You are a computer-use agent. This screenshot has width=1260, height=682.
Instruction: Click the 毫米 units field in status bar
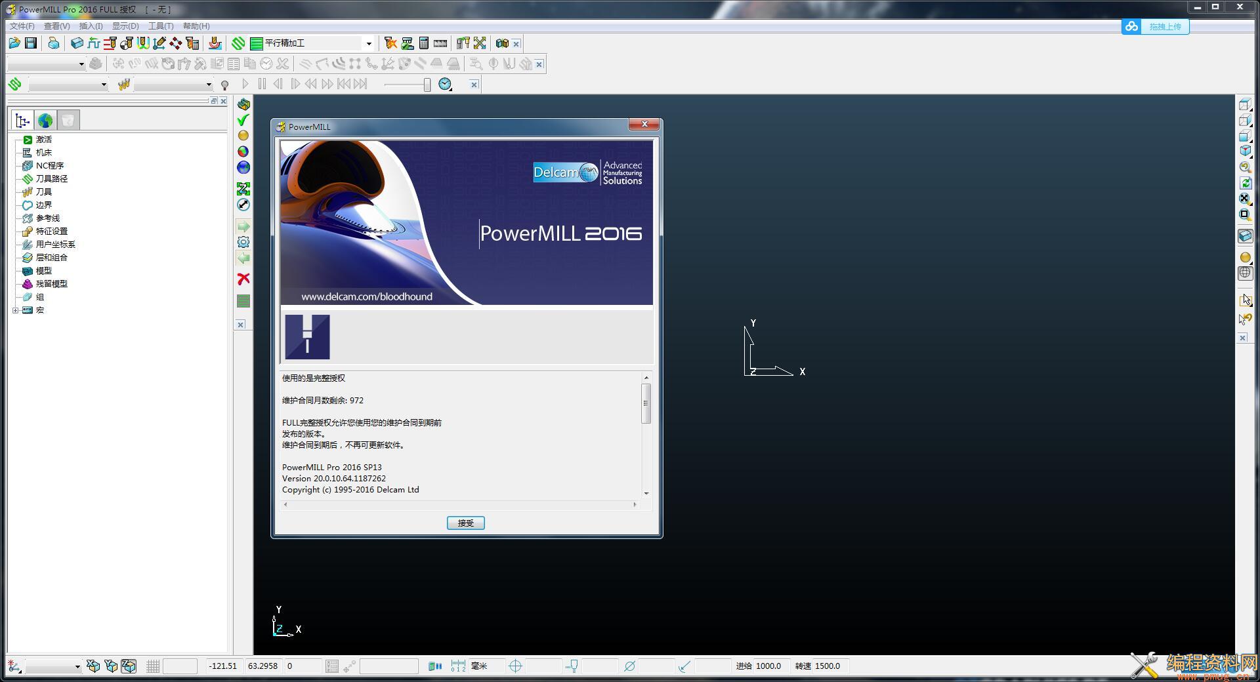coord(487,666)
